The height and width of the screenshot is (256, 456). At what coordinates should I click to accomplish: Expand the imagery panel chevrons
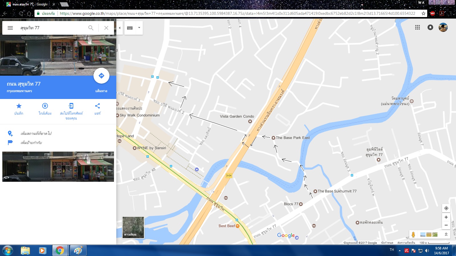pos(446,234)
